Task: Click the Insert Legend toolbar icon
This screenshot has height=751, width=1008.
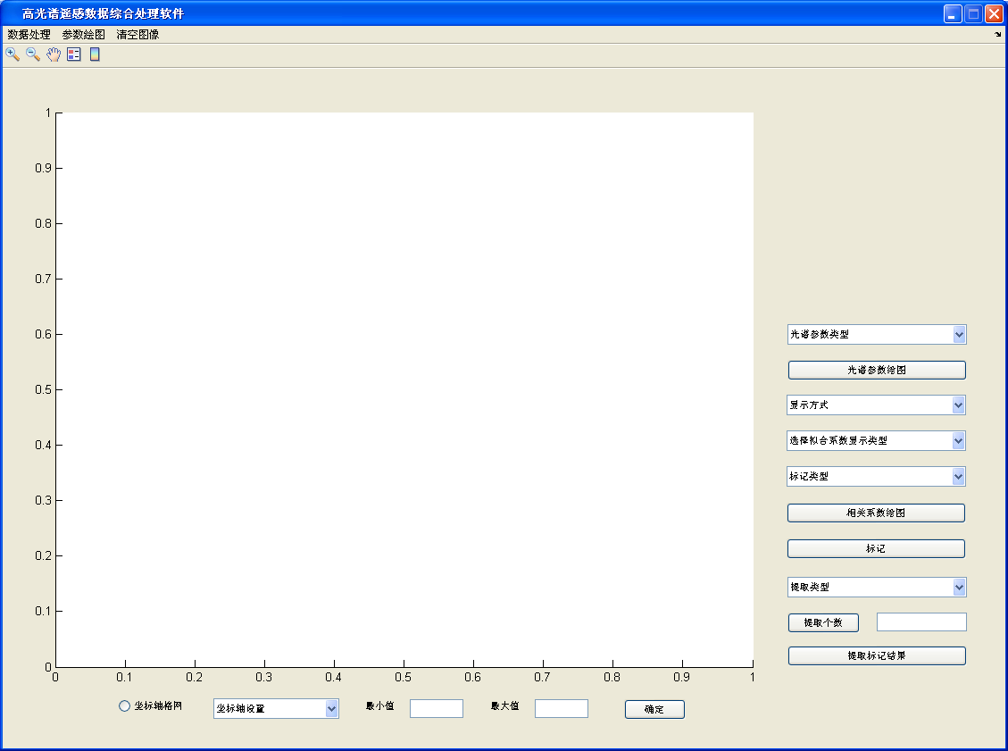Action: point(74,54)
